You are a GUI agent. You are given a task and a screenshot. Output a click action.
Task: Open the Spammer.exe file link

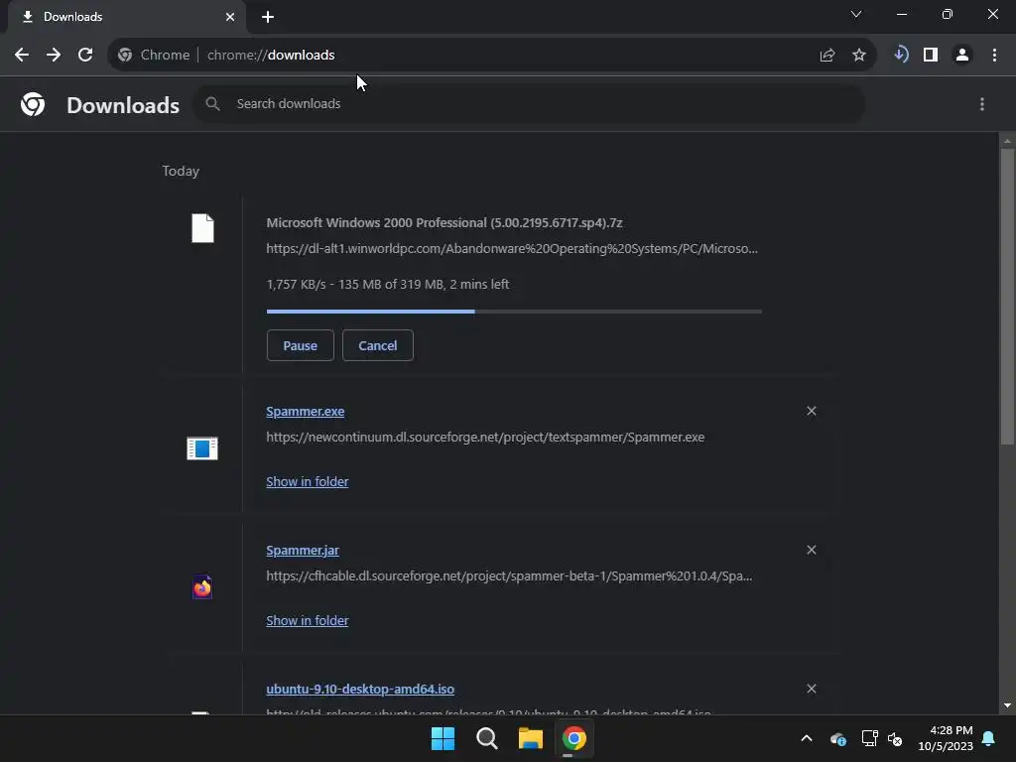click(306, 412)
